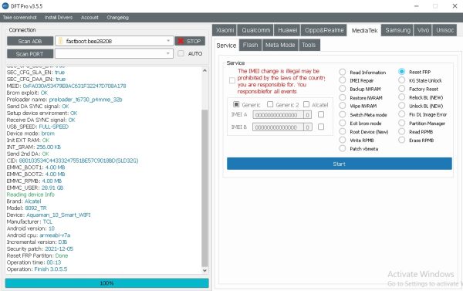Tick the checkbox beside IMEI A
Screen dimensions: 463x291
(x=321, y=115)
